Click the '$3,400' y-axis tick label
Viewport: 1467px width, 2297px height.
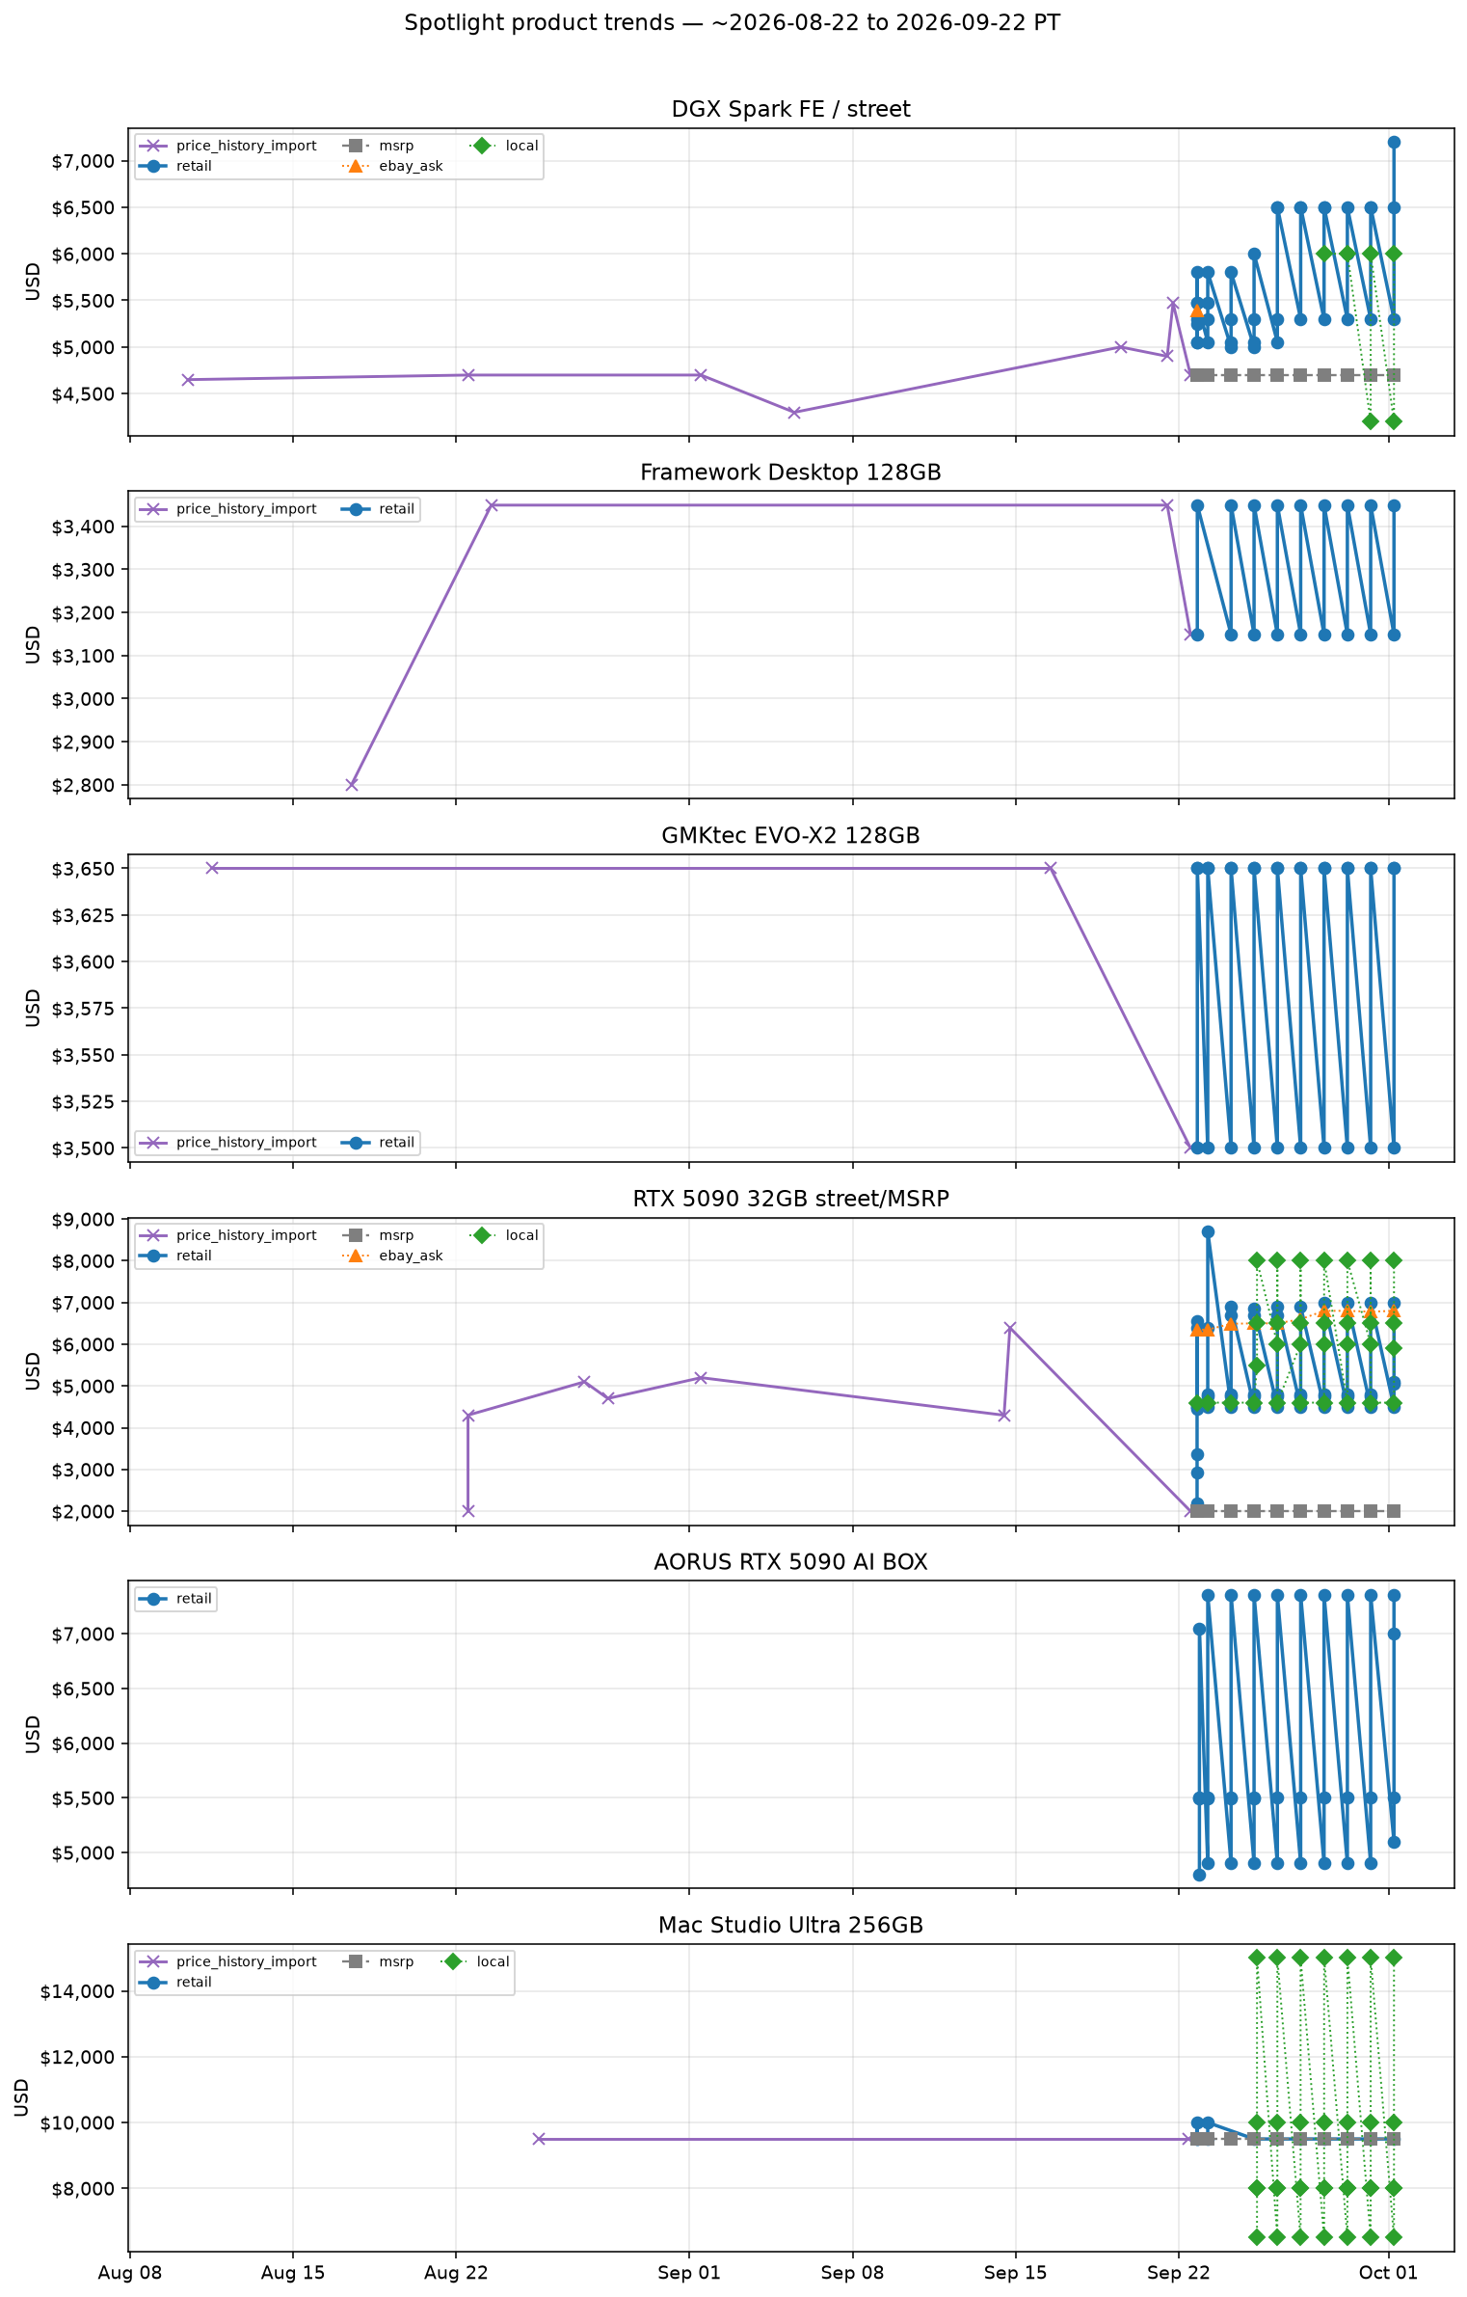coord(83,527)
